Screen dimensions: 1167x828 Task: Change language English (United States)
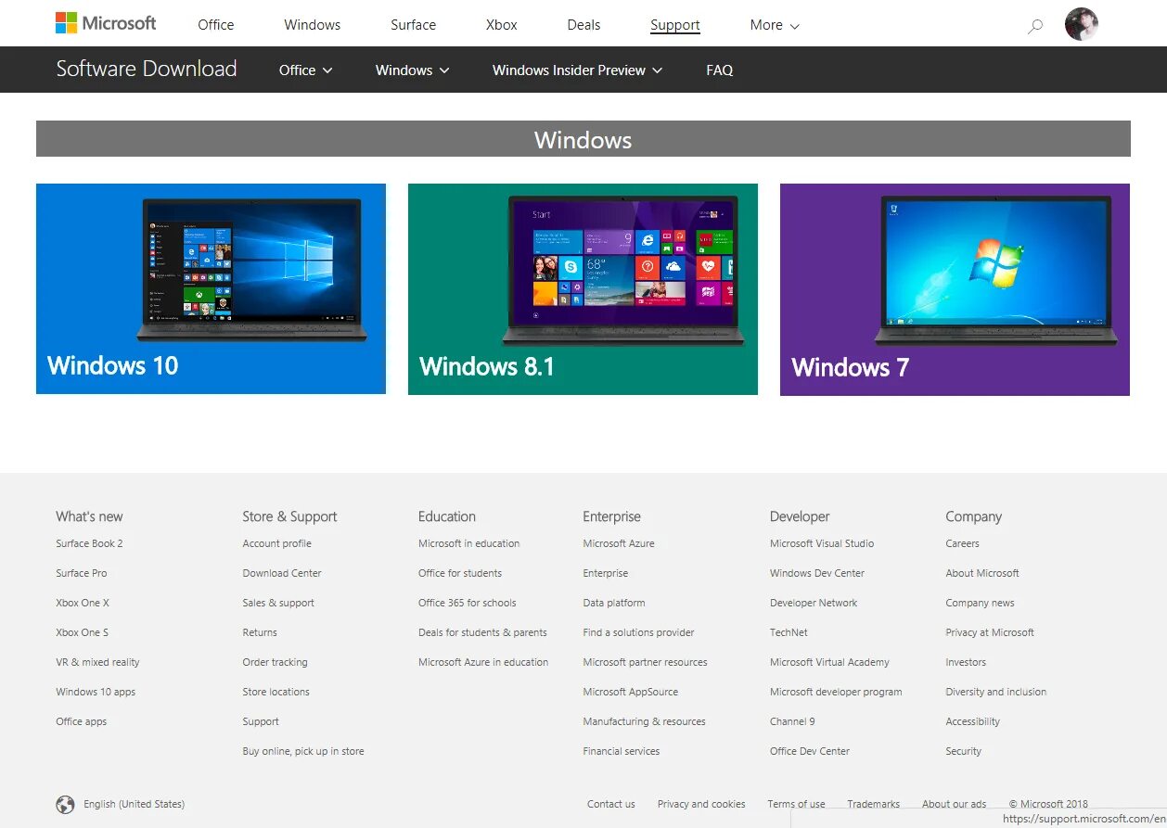pyautogui.click(x=134, y=804)
